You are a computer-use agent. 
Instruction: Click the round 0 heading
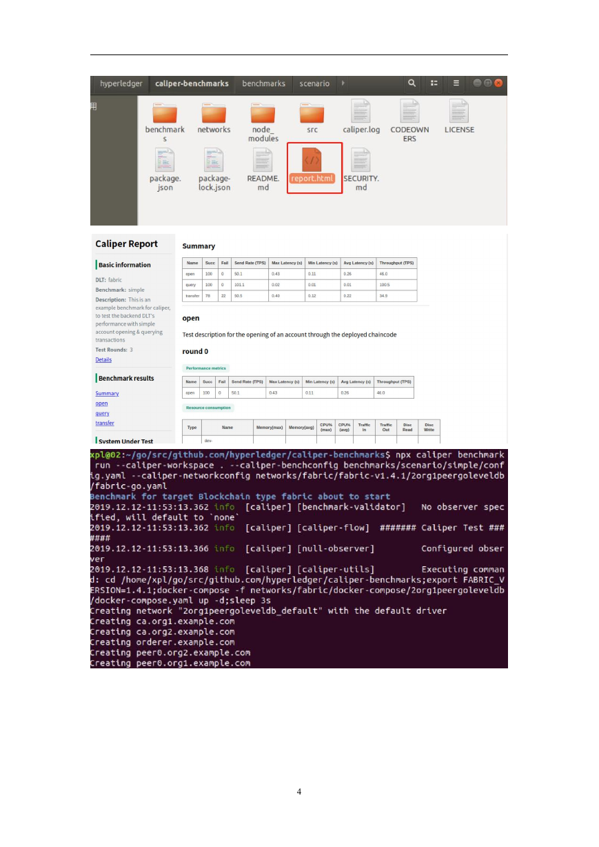[195, 352]
